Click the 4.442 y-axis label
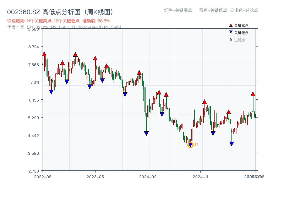 (33, 136)
